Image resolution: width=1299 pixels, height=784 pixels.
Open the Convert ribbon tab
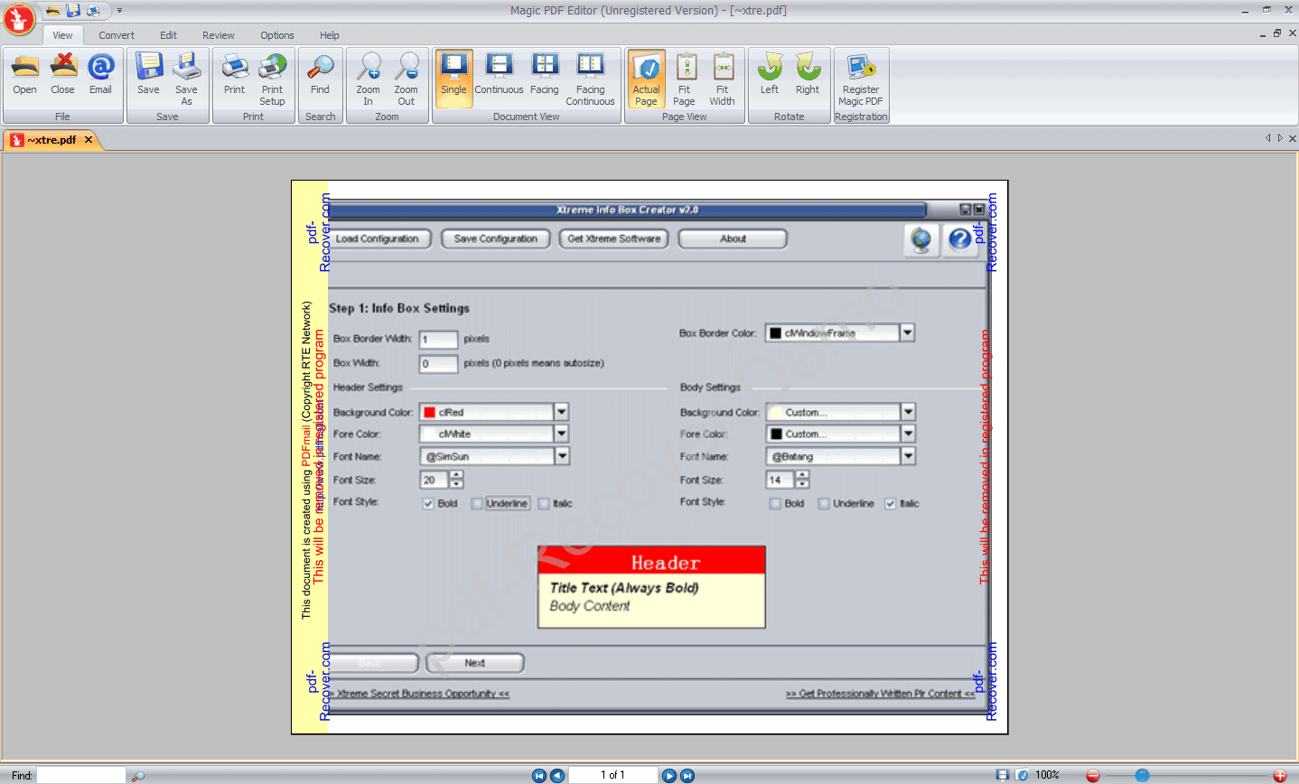tap(117, 35)
